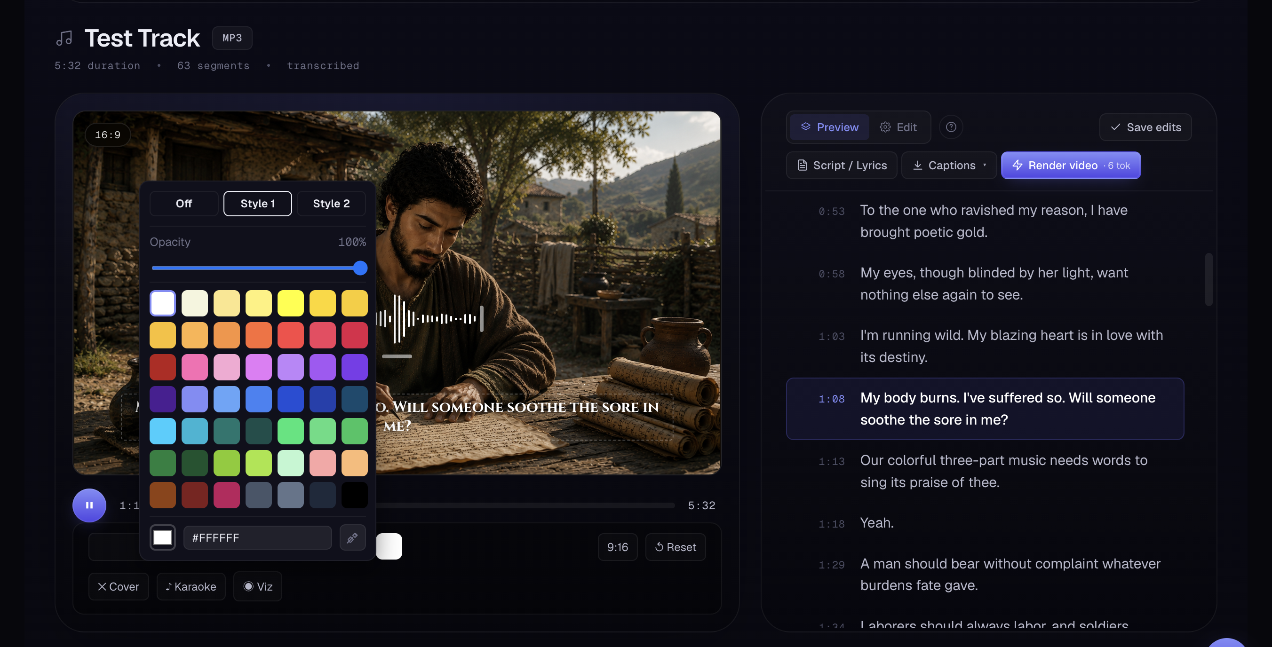
Task: Switch to the Preview tab
Action: 829,127
